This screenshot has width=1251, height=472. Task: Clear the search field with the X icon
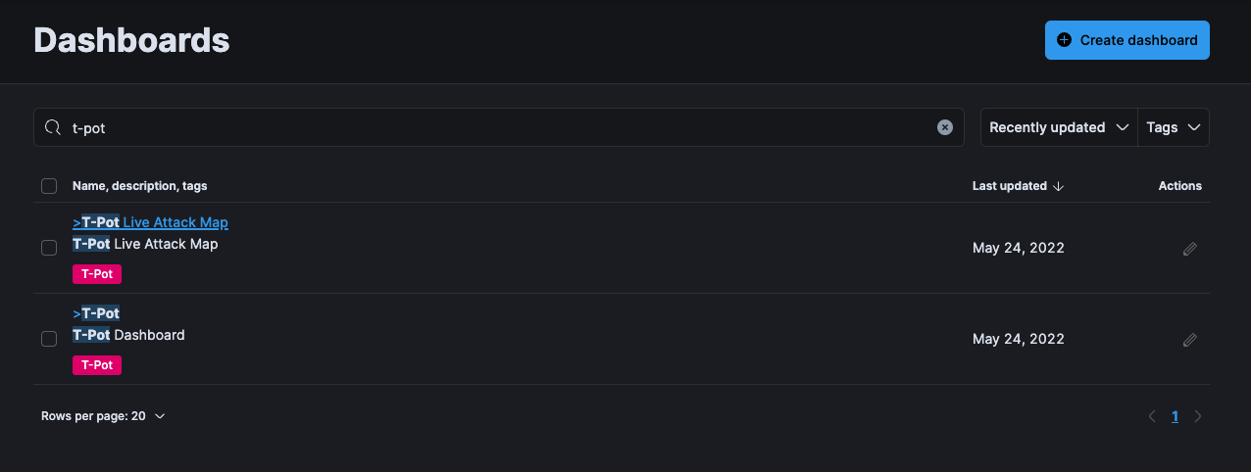944,127
